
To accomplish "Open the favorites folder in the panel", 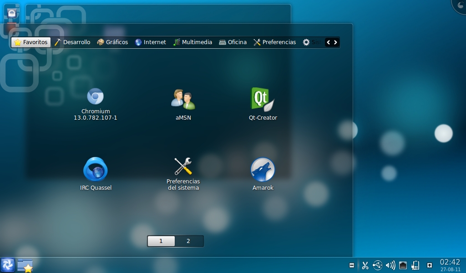I will 25,265.
